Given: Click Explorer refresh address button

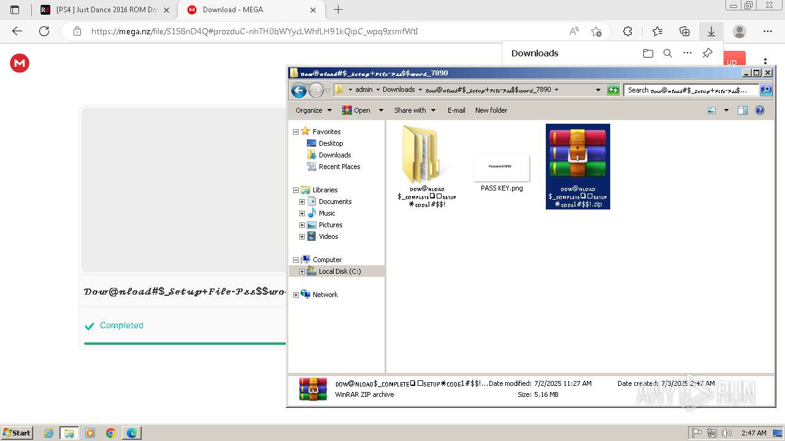Looking at the screenshot, I should 613,90.
